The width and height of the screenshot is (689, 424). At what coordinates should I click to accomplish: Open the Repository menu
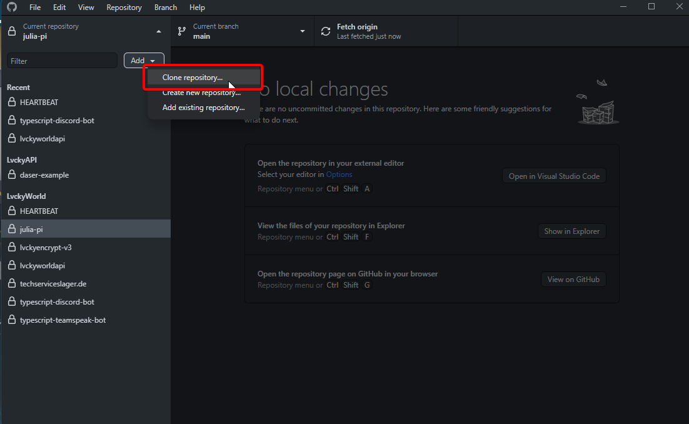click(124, 8)
